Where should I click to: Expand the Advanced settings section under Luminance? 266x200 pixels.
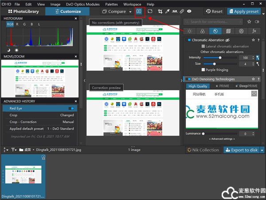click(x=223, y=139)
